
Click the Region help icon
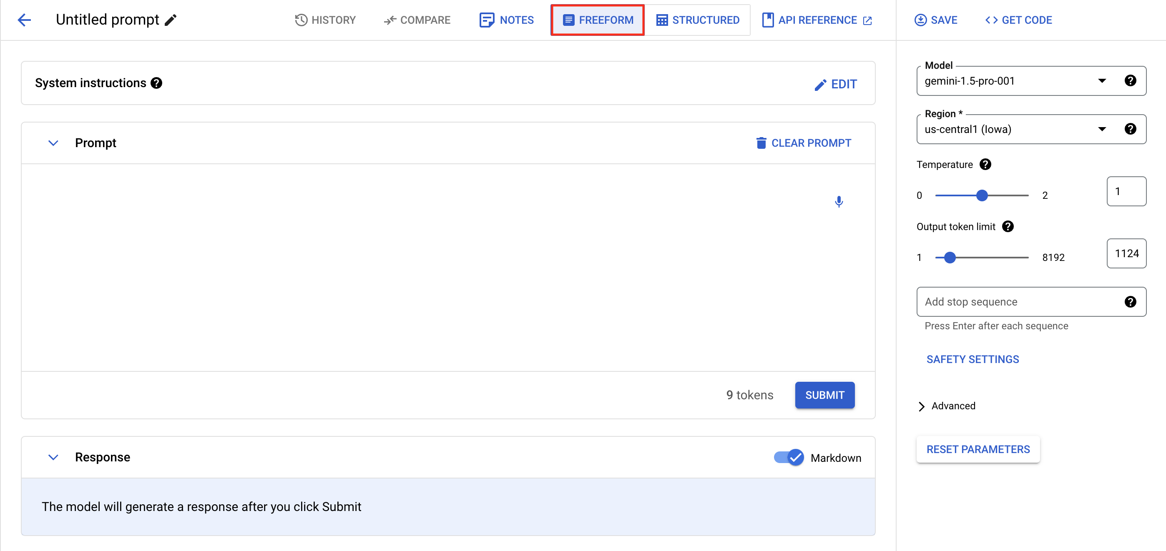click(x=1130, y=129)
